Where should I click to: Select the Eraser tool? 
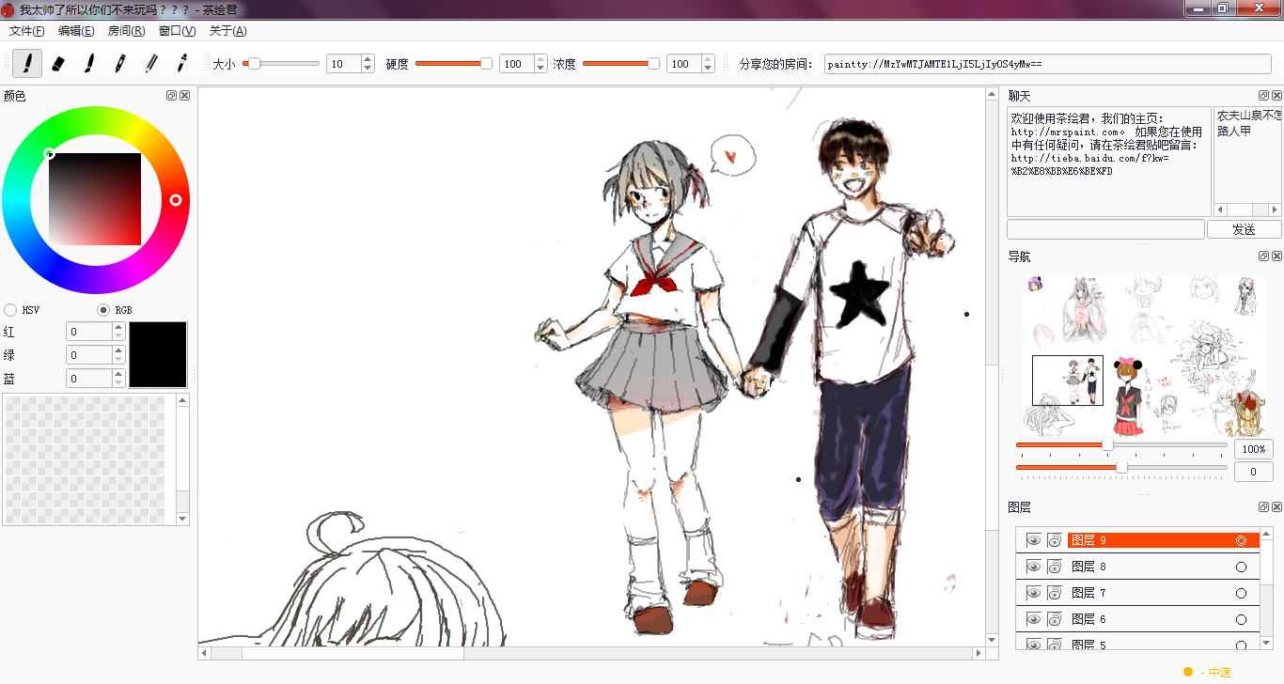tap(57, 64)
